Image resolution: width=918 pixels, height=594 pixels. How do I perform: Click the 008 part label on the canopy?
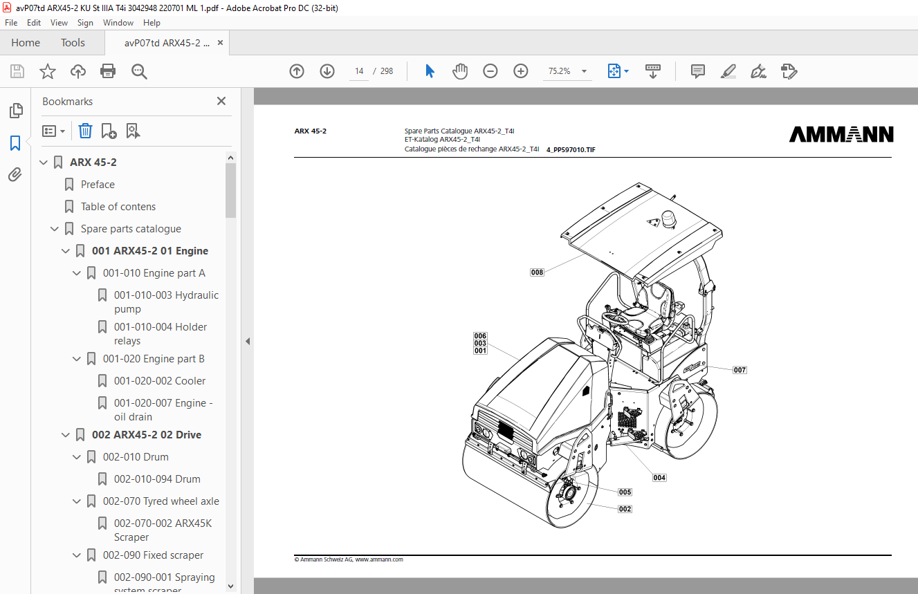pos(537,272)
